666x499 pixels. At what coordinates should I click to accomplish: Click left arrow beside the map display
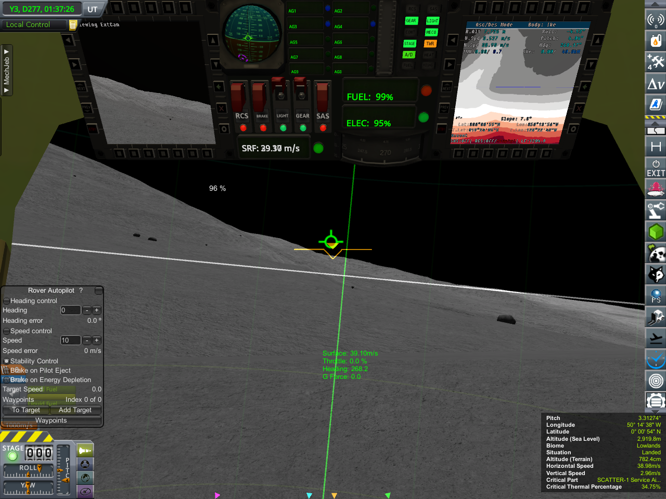coord(454,40)
